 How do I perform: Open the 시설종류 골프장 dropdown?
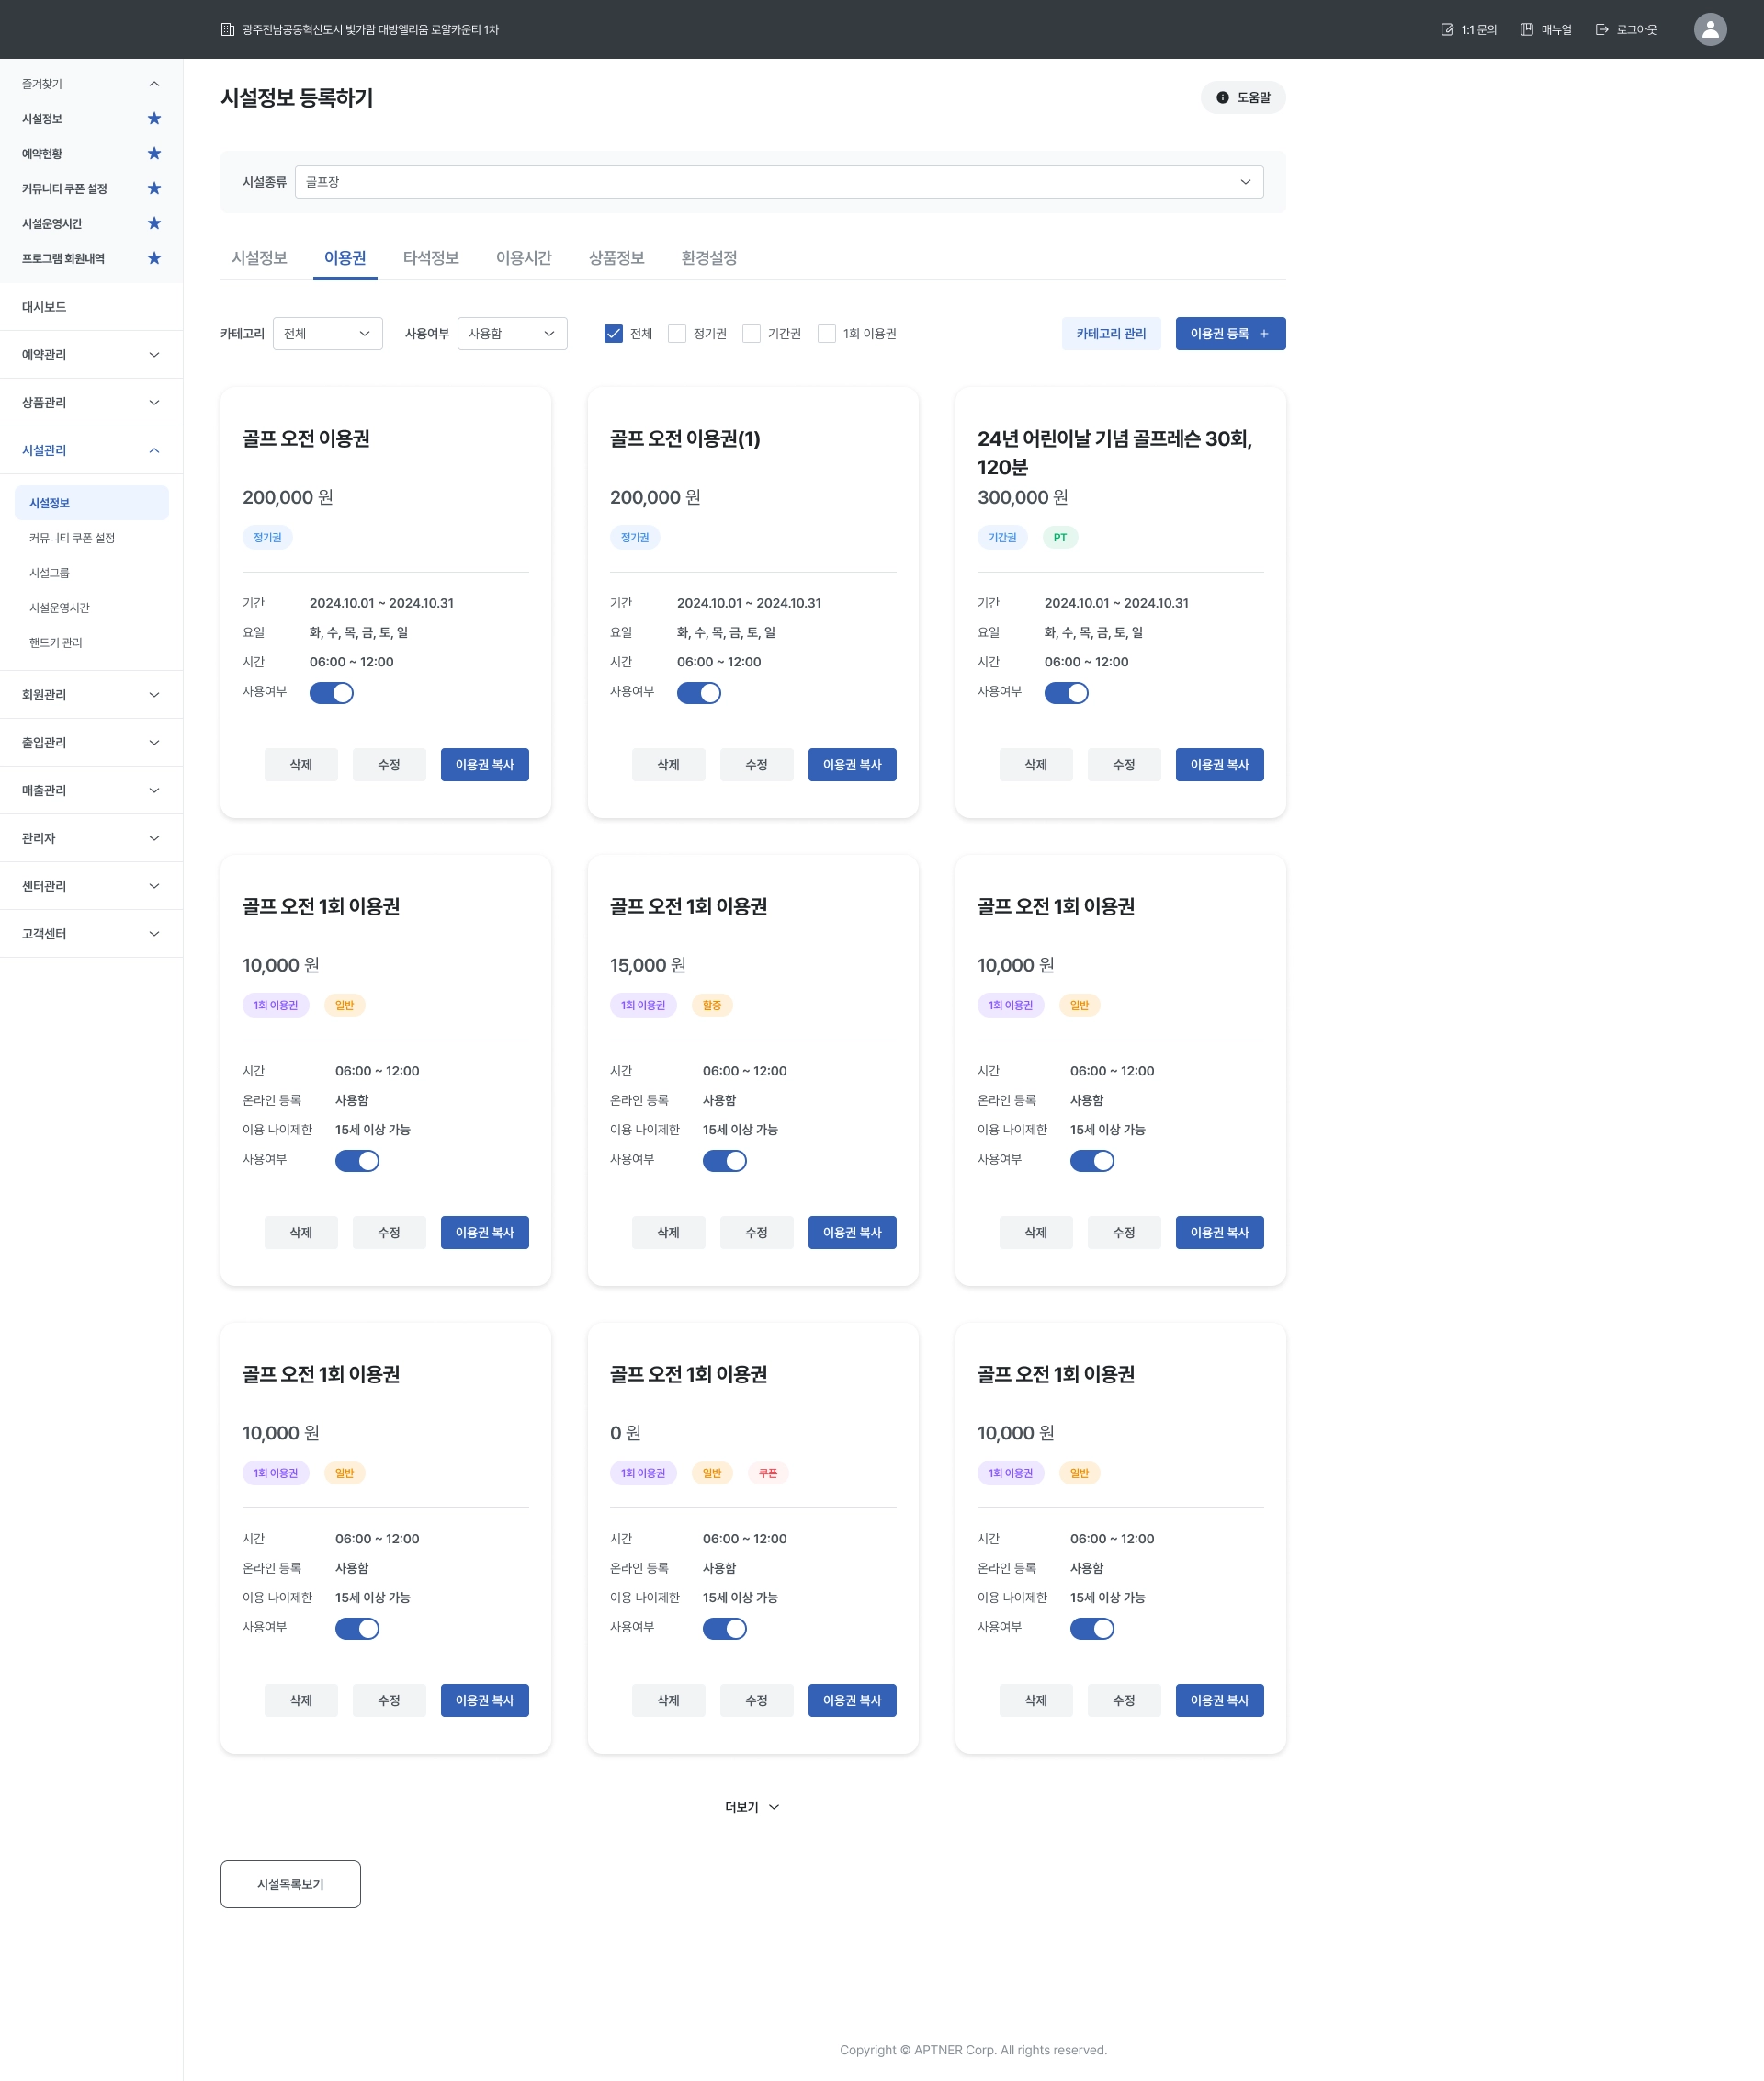(778, 182)
